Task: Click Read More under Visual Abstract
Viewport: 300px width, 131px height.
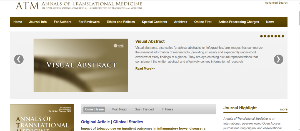Action: coord(145,69)
